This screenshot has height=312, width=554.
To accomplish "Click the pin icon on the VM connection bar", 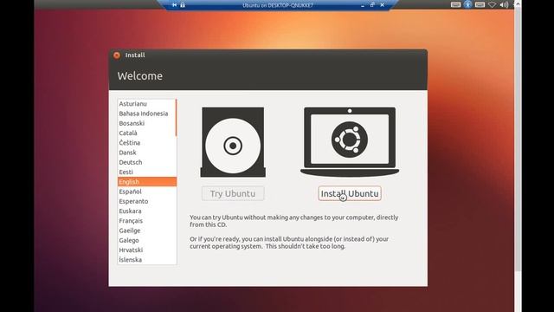I will pyautogui.click(x=174, y=5).
